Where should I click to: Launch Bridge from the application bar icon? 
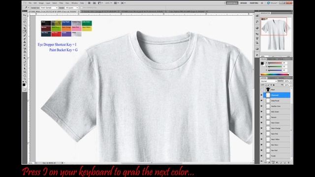[89, 3]
